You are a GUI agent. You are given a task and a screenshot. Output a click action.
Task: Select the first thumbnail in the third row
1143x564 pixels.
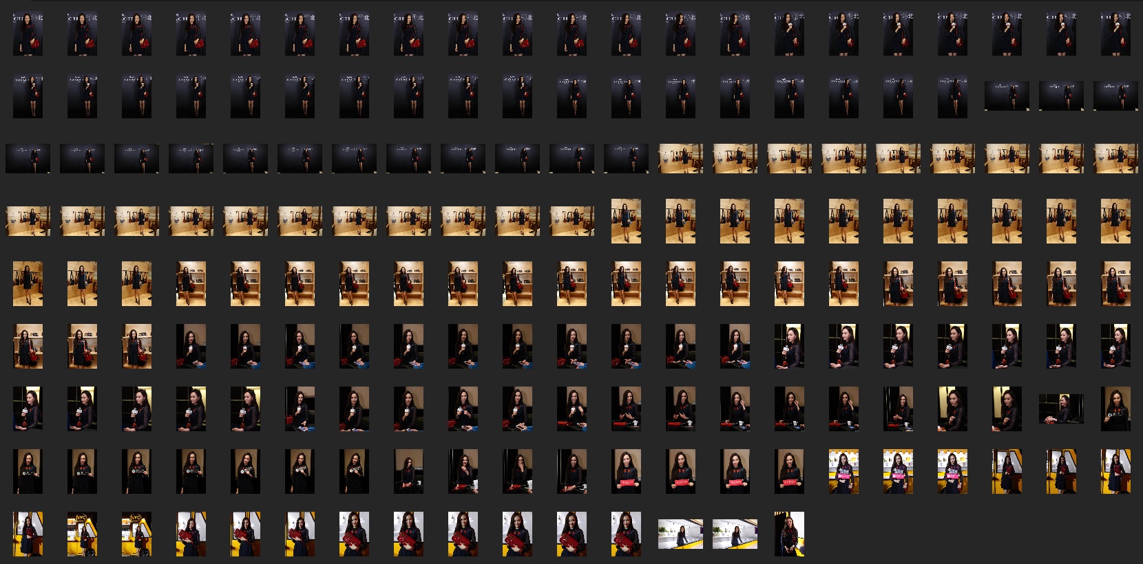click(28, 158)
